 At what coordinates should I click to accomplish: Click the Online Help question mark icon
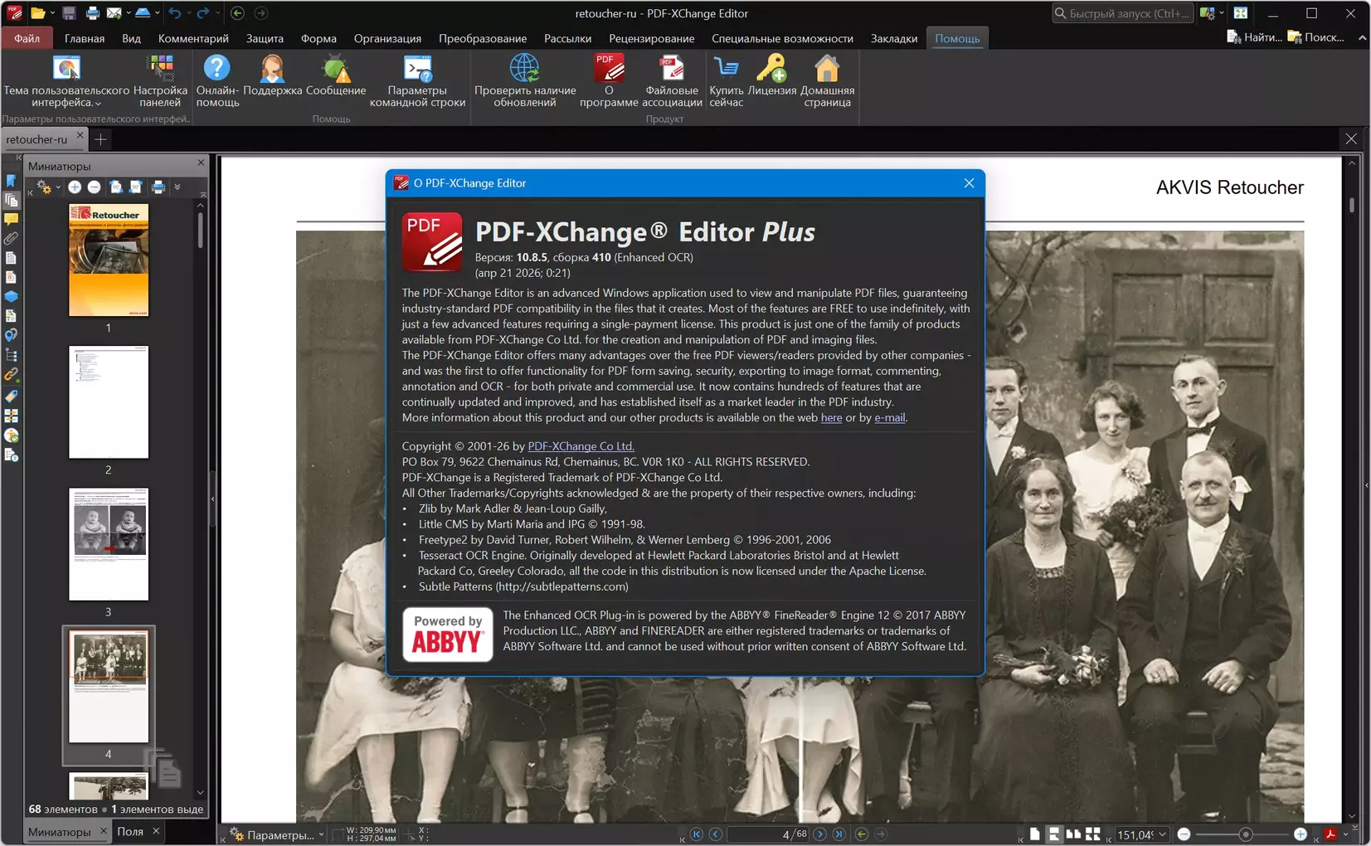[x=216, y=69]
